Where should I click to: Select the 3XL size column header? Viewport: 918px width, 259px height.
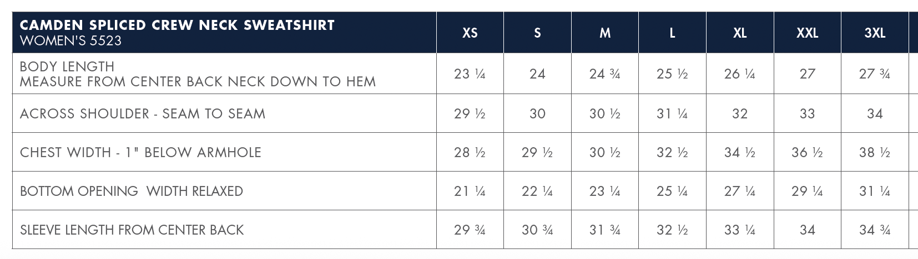click(875, 33)
